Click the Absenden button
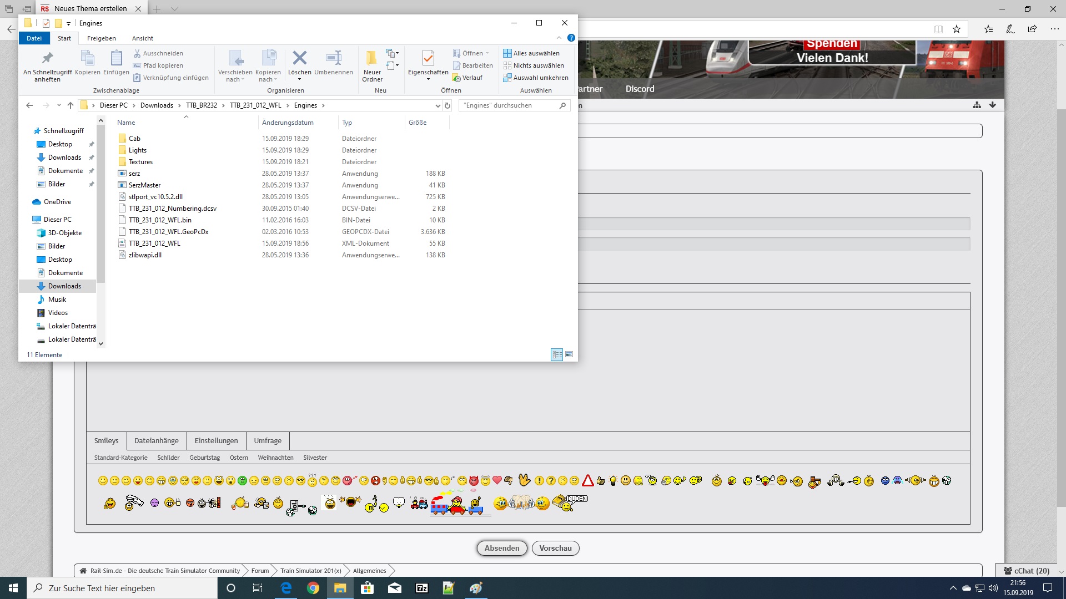 [501, 548]
